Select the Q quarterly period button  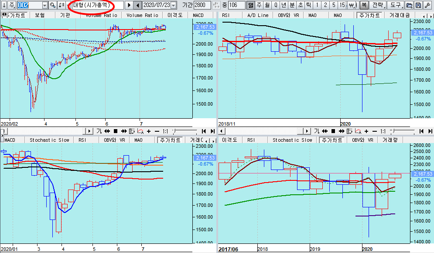(x=275, y=5)
